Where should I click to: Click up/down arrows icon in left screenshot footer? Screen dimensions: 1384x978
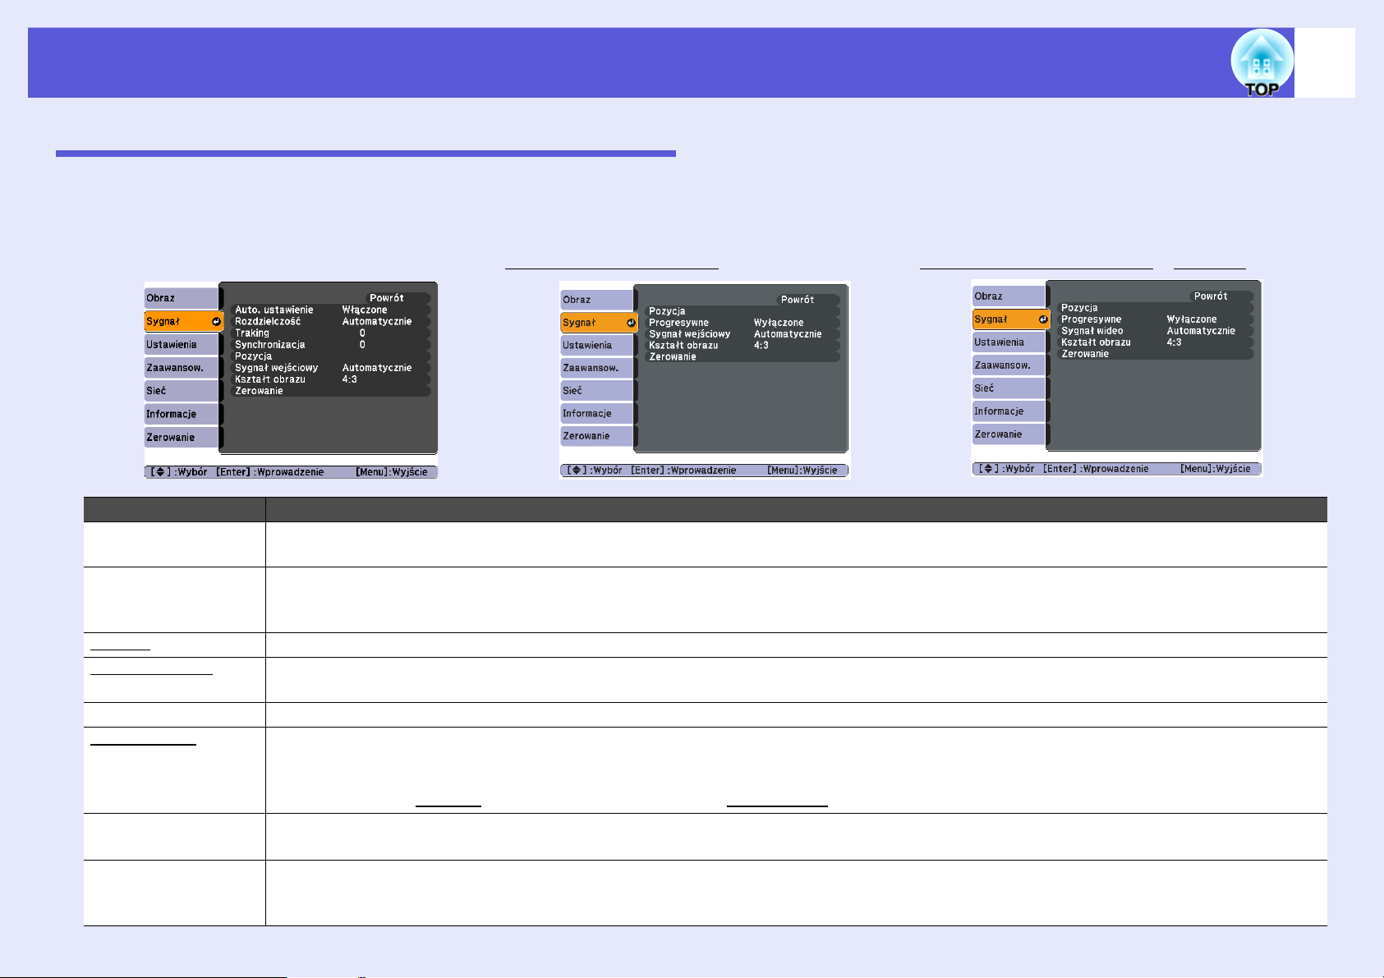[x=160, y=472]
